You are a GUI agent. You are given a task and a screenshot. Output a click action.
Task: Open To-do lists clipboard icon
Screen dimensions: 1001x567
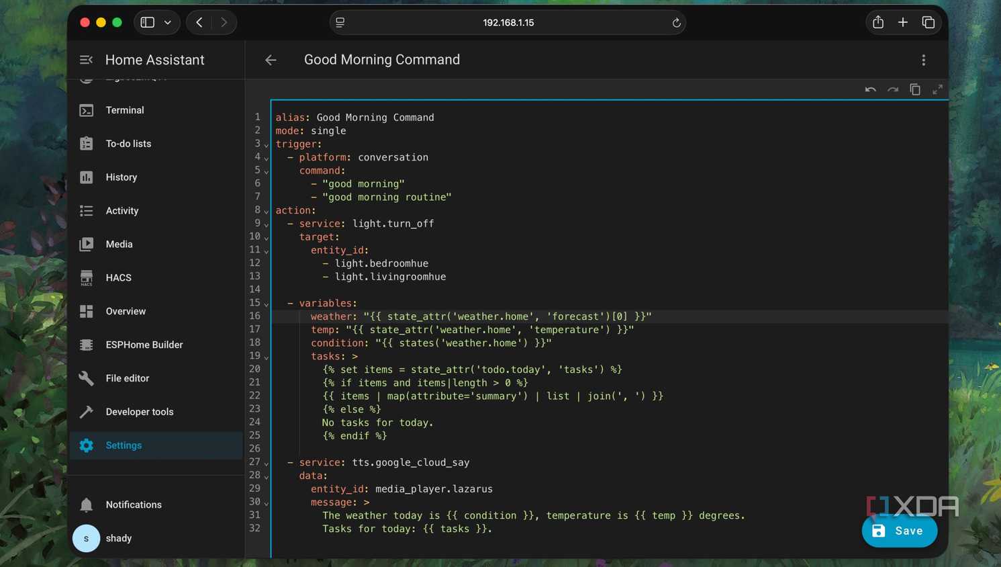tap(87, 144)
